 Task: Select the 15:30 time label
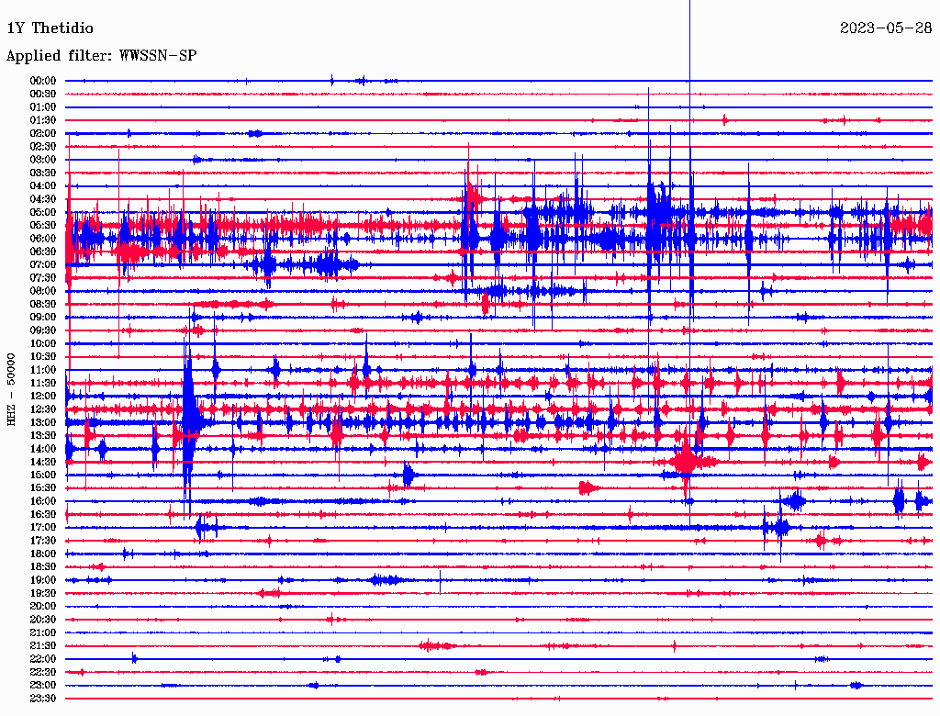[x=43, y=488]
